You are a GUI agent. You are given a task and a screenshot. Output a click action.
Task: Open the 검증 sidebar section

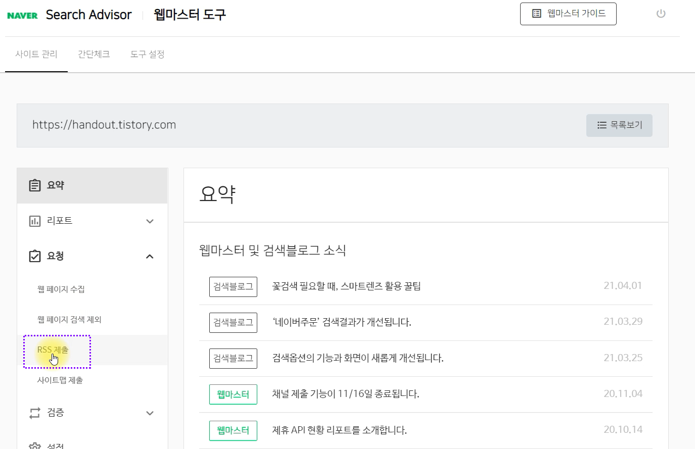(92, 413)
